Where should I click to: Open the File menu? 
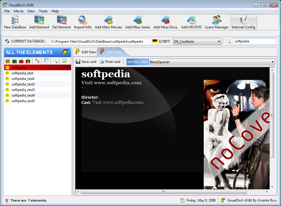[7, 11]
